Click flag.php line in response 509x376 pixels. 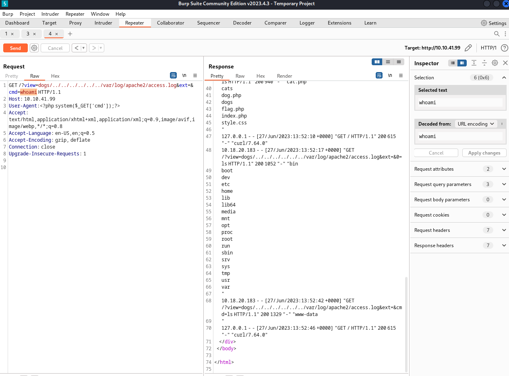point(233,109)
